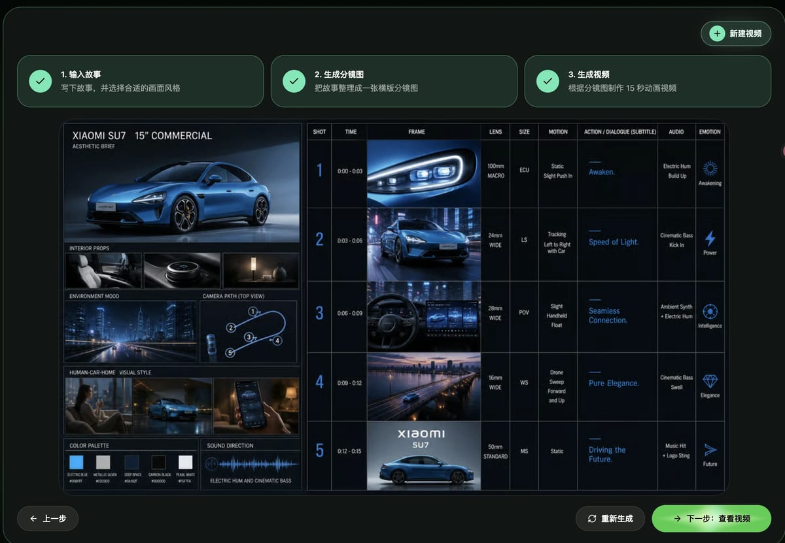Select the Carbon Black color swatch

click(x=158, y=462)
